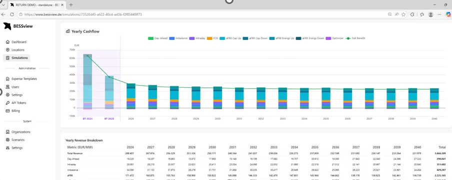Click the Imbalance row label in table
Screen dimensions: 452x180
click(72, 170)
